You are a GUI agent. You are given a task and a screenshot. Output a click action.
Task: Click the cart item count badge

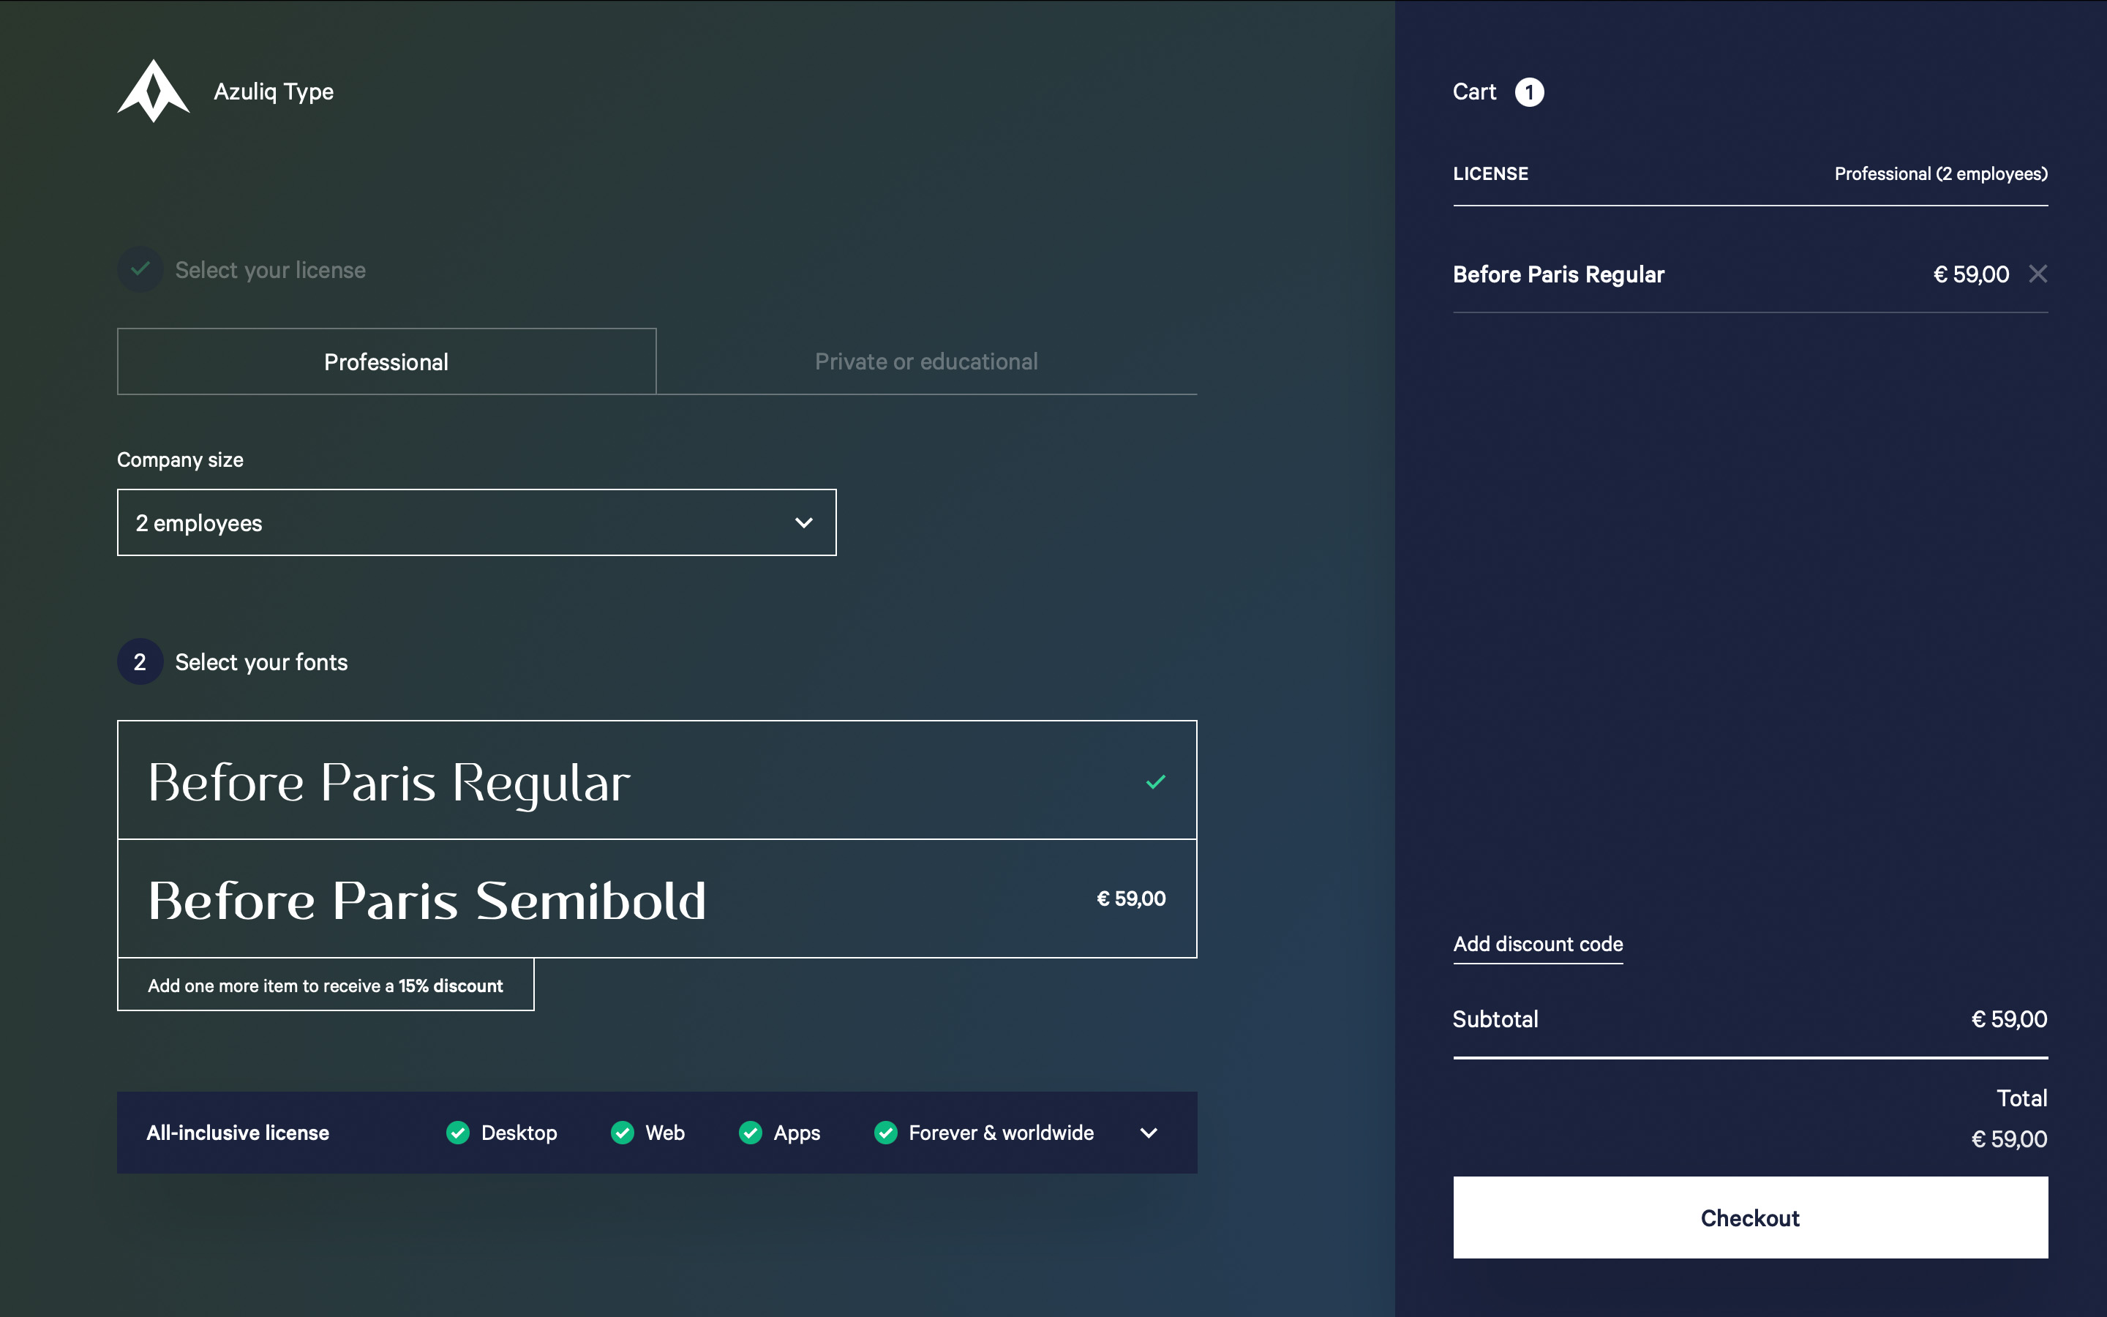point(1529,92)
